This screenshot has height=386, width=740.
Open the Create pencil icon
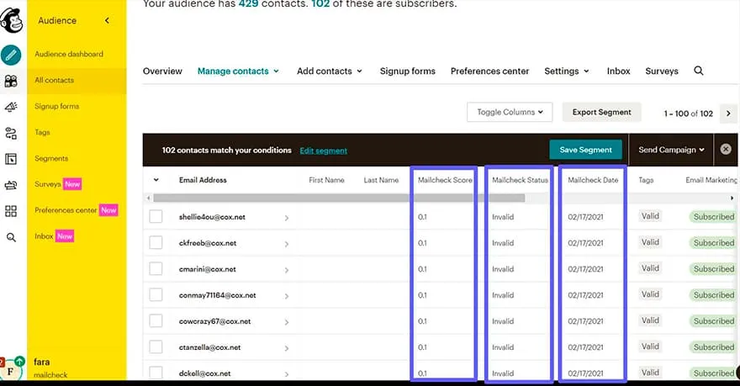(x=11, y=56)
